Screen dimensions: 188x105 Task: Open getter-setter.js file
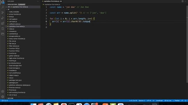14,56
